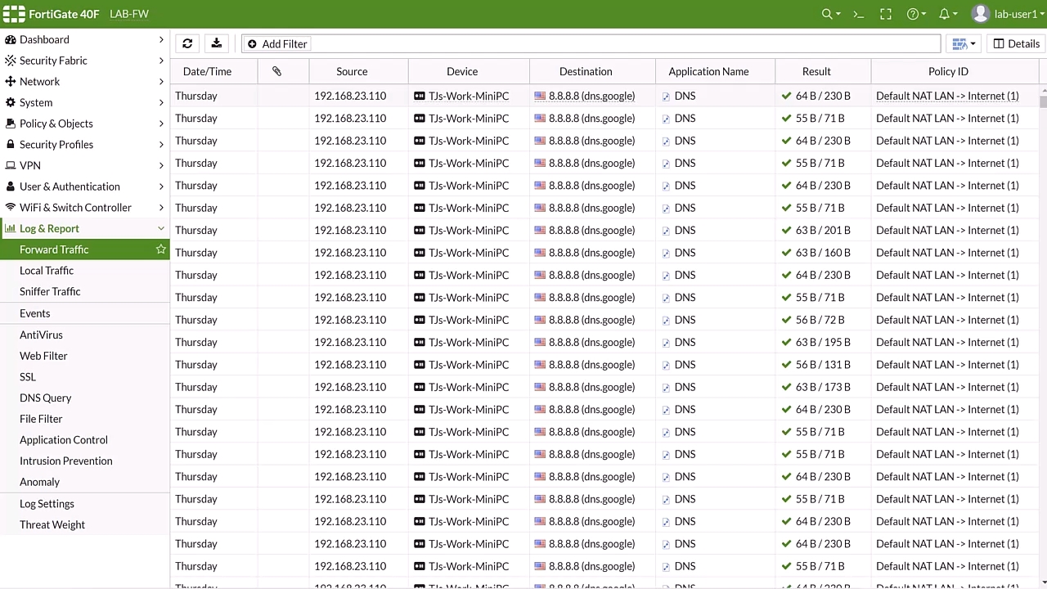This screenshot has width=1047, height=589.
Task: Open the log source selector dropdown
Action: pyautogui.click(x=963, y=43)
